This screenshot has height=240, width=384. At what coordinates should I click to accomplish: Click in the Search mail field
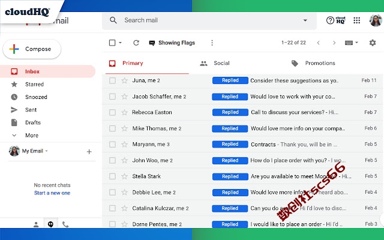point(211,20)
